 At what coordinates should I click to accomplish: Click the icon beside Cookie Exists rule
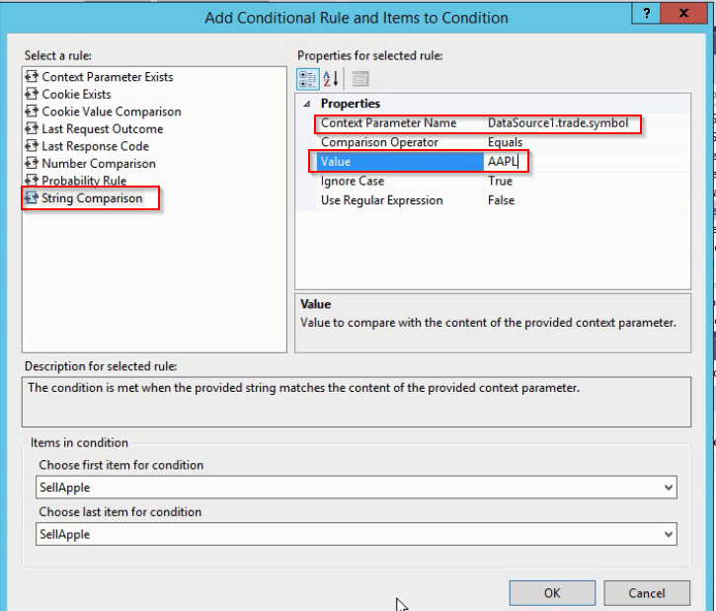tap(31, 95)
